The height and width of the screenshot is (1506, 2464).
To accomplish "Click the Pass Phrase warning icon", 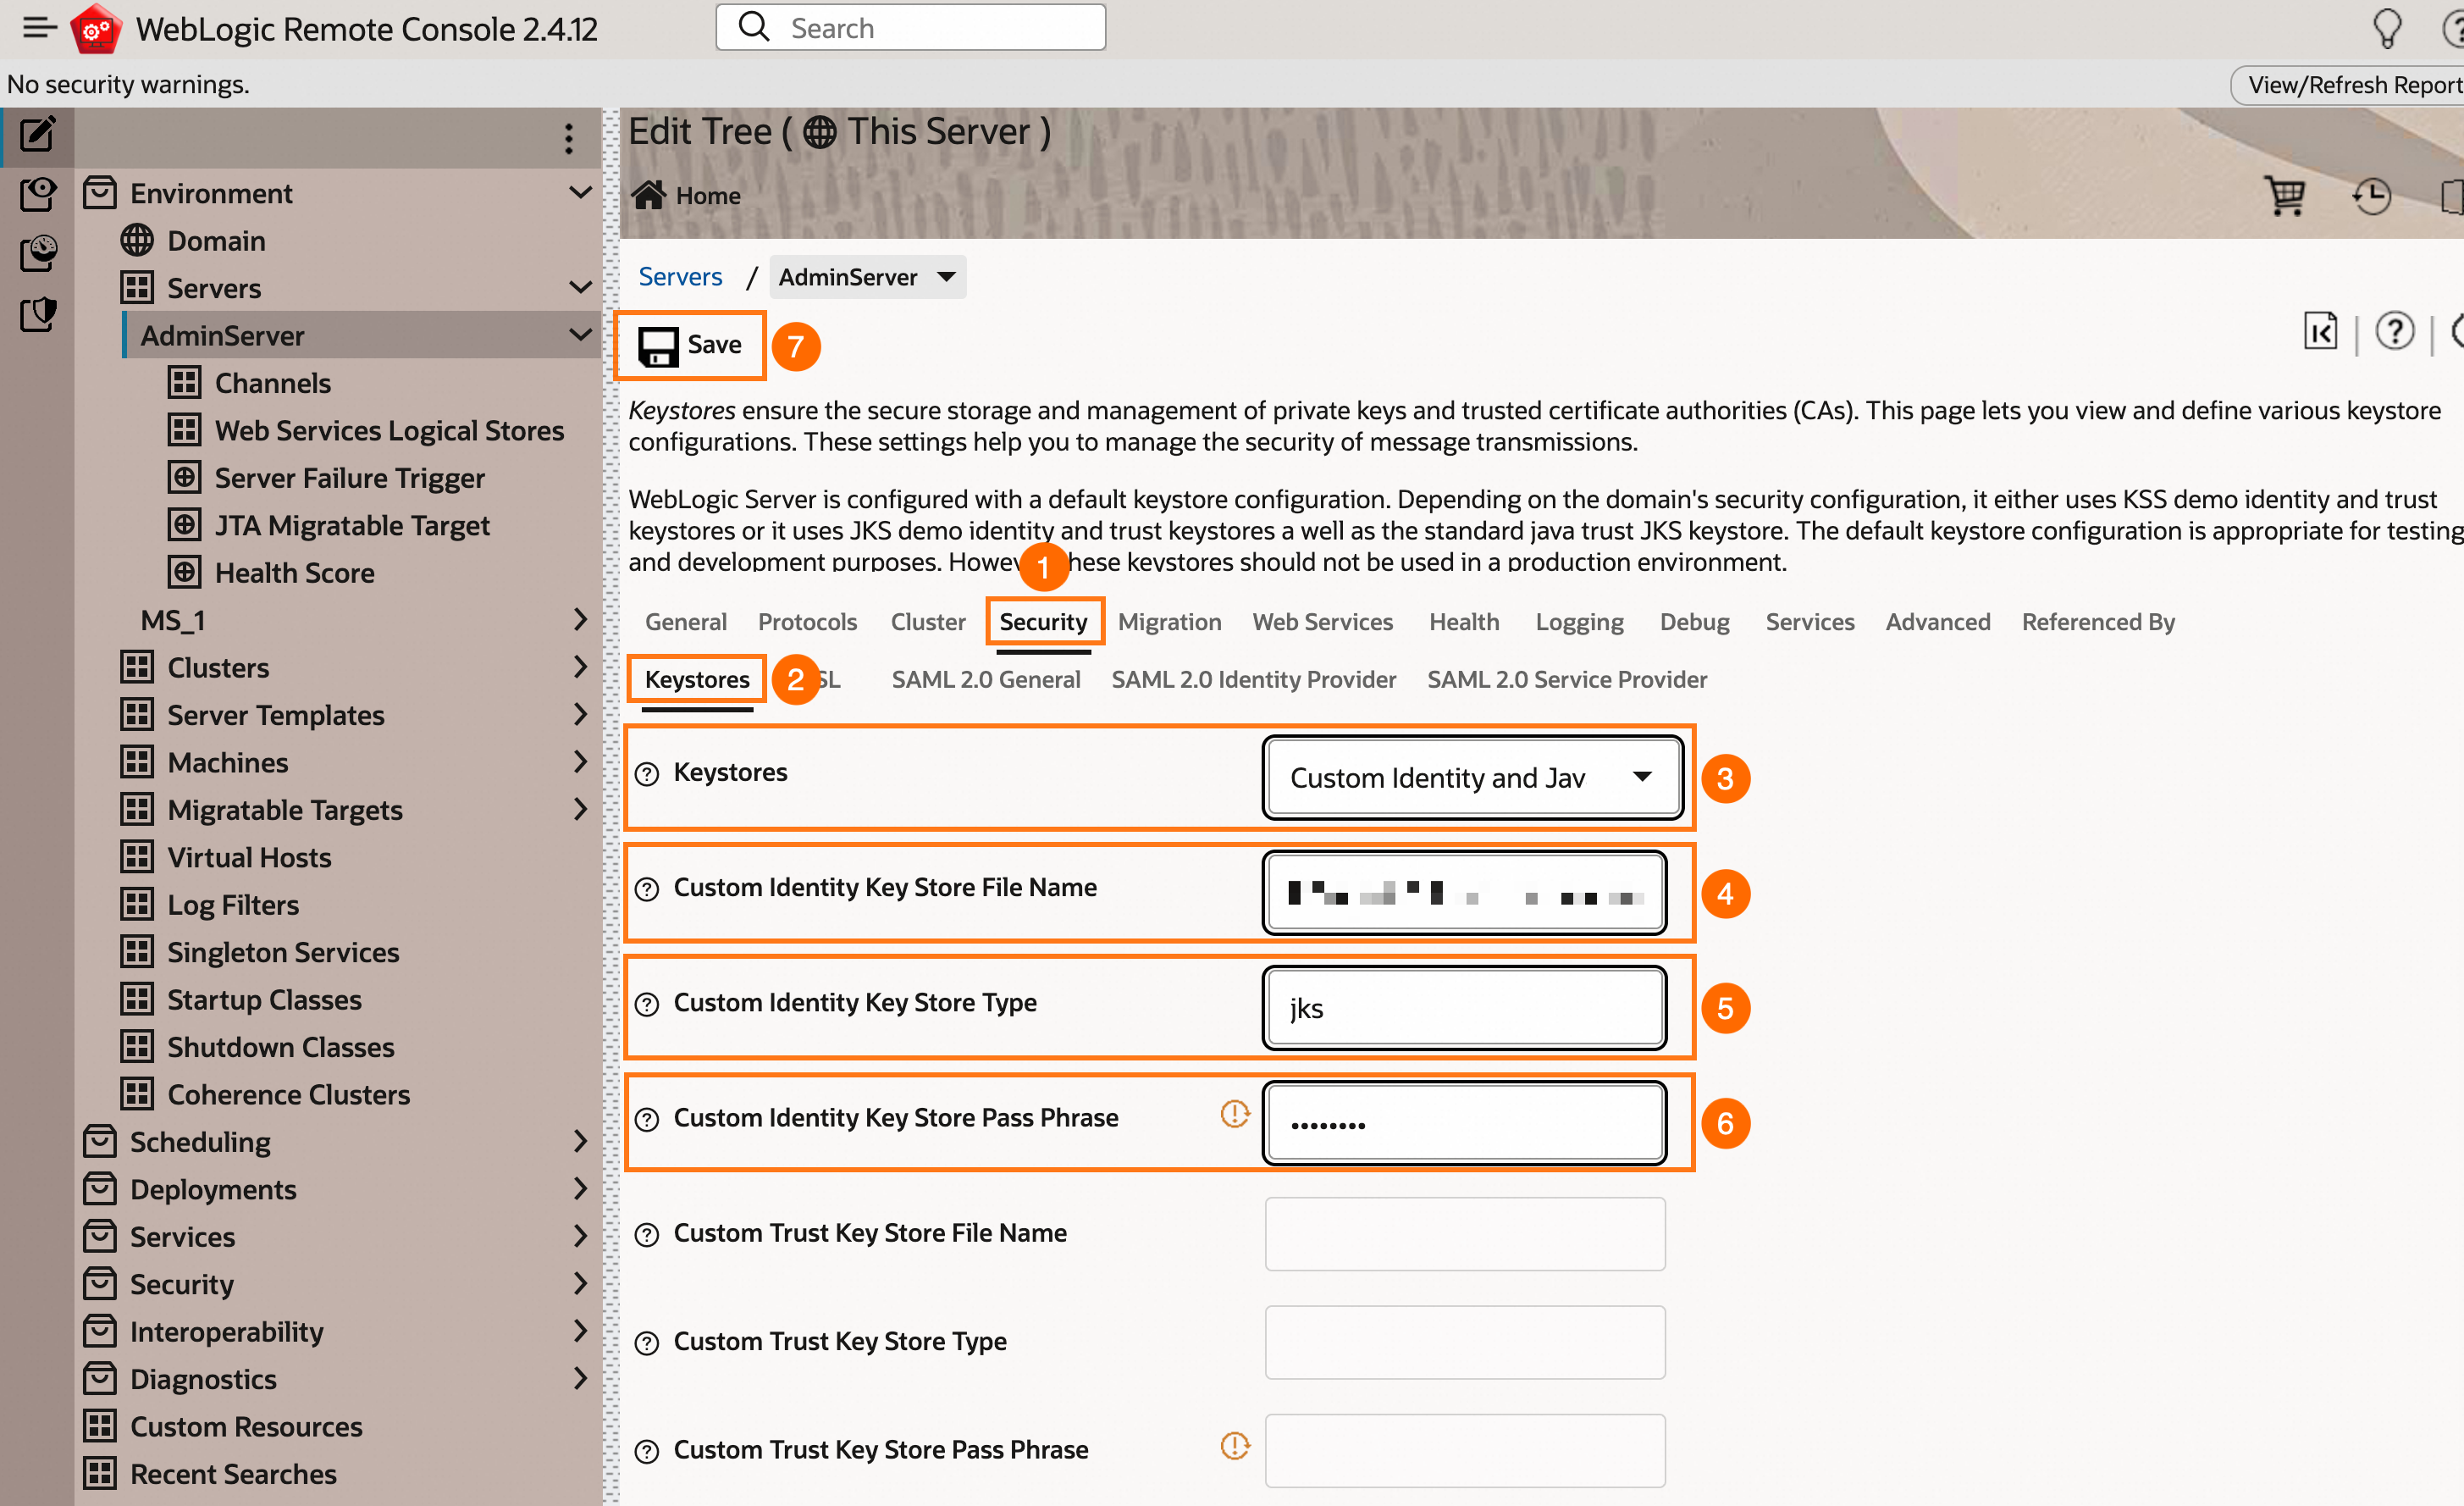I will point(1234,1114).
